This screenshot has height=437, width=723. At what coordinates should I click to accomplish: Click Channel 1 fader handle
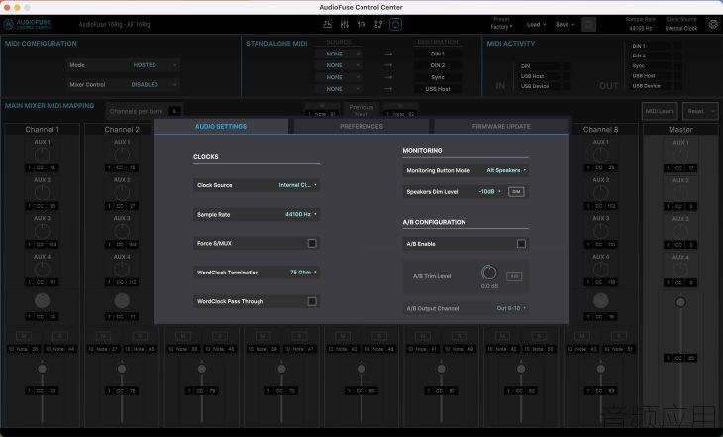pos(42,369)
